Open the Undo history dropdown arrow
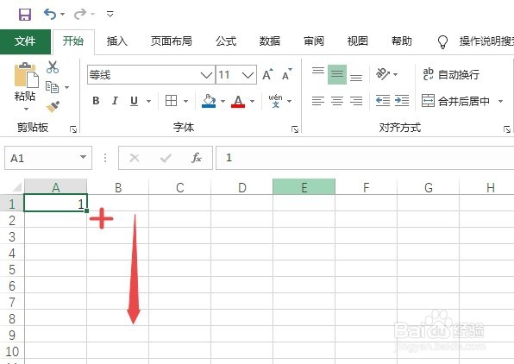The height and width of the screenshot is (364, 514). 62,15
